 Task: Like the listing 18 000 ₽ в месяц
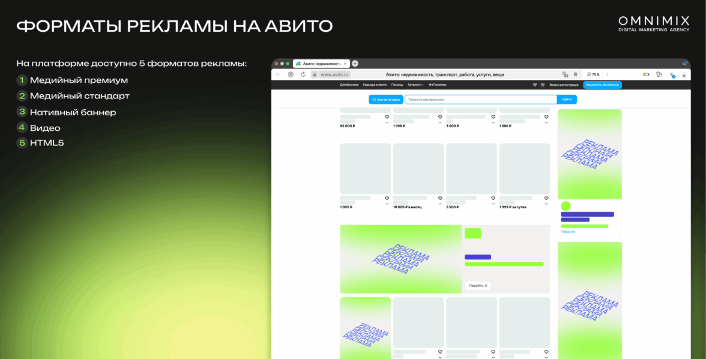440,198
